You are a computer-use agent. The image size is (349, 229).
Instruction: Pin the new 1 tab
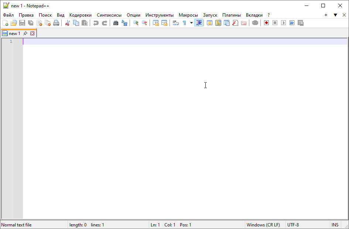coord(25,33)
